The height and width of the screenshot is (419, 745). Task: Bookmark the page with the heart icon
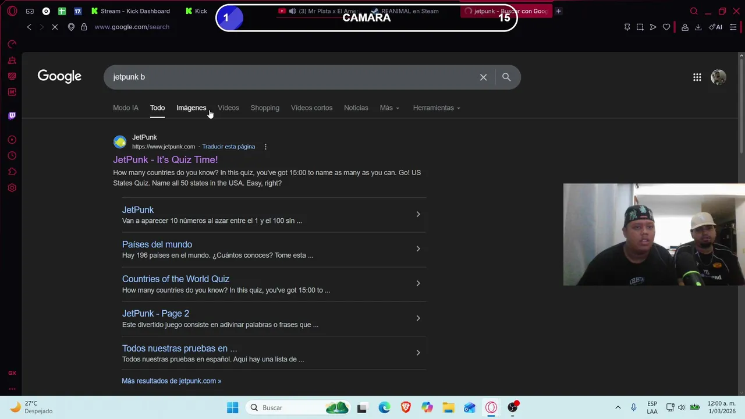click(x=666, y=27)
